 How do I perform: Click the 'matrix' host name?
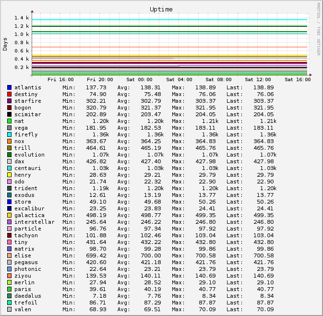coord(24,249)
